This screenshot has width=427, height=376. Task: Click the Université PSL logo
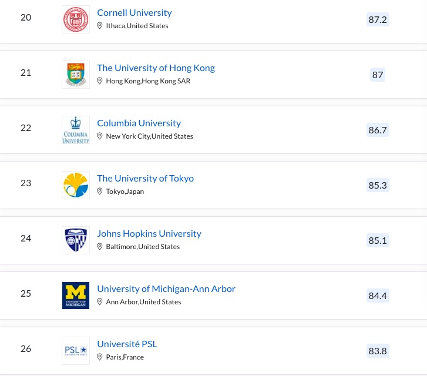[x=76, y=351]
